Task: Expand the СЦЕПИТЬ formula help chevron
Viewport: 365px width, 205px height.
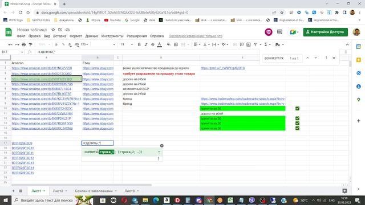Action: (159, 152)
